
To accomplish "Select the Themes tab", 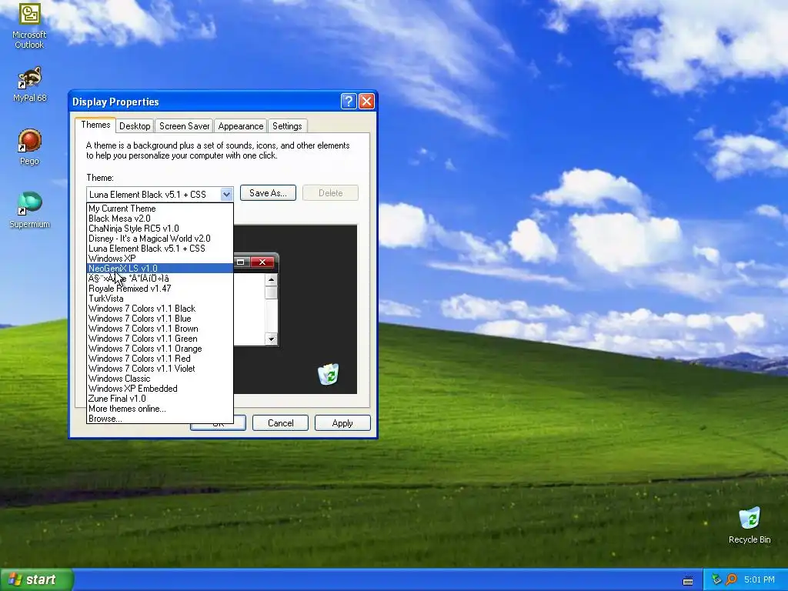I will point(95,125).
